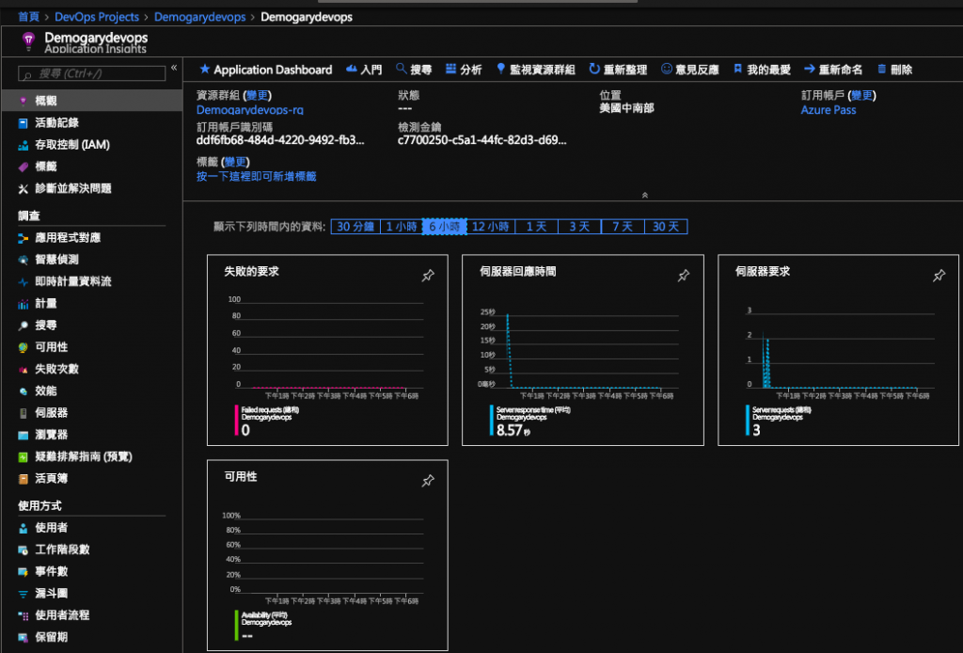Select the 1 天 time range
This screenshot has width=963, height=653.
[x=536, y=227]
